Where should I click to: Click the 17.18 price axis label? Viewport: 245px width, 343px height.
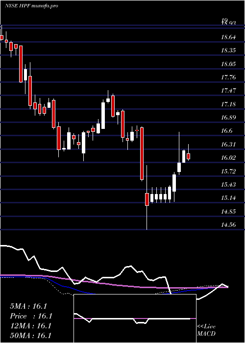pos(228,104)
